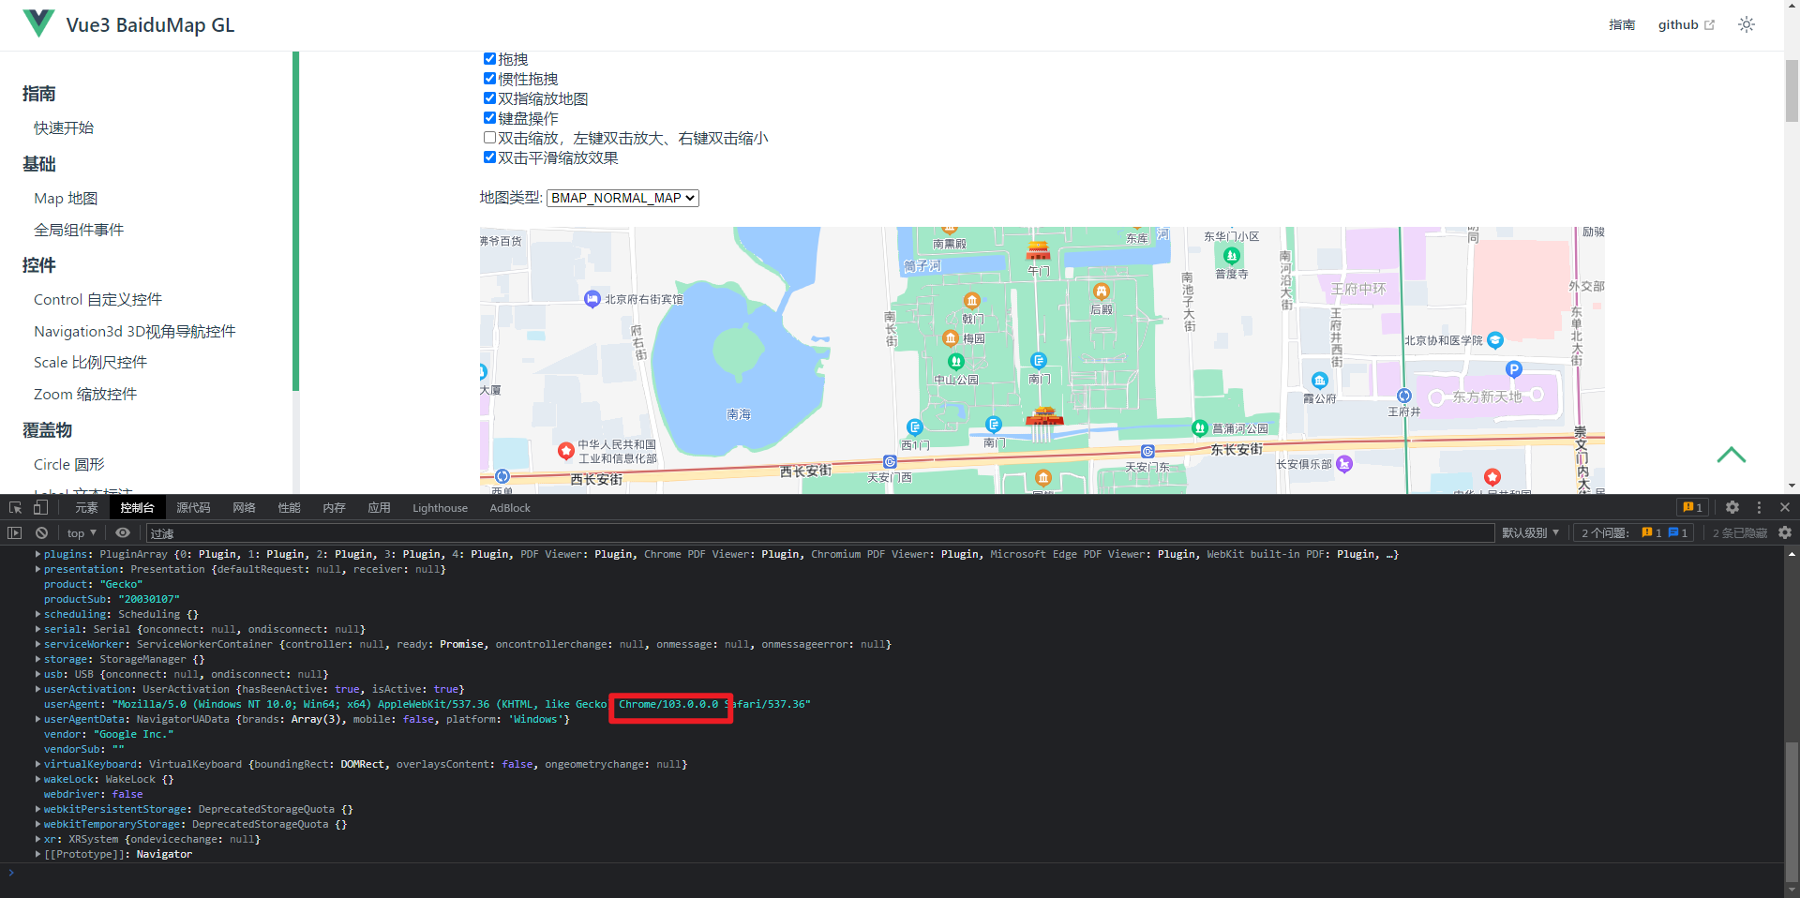Screen dimensions: 1800x898
Task: Expand the presentation object entry
Action: [x=37, y=569]
